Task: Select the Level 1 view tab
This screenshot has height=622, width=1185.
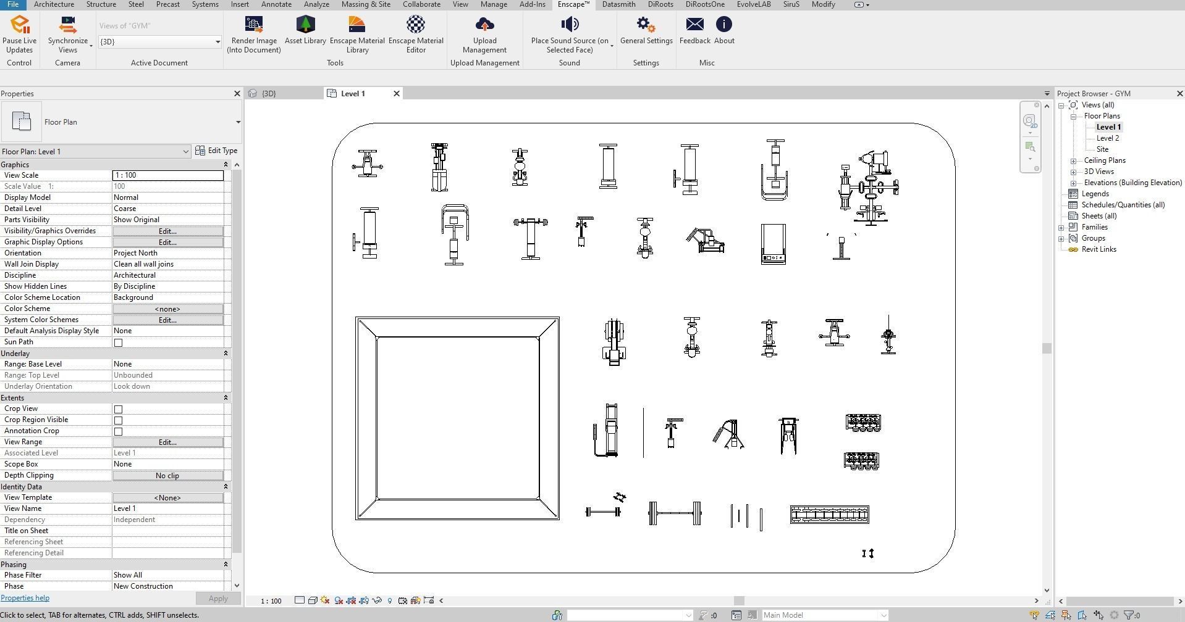Action: 353,93
